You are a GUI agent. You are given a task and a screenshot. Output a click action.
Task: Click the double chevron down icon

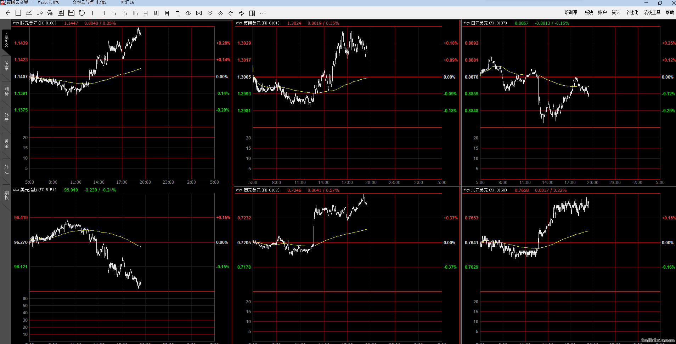pyautogui.click(x=210, y=13)
